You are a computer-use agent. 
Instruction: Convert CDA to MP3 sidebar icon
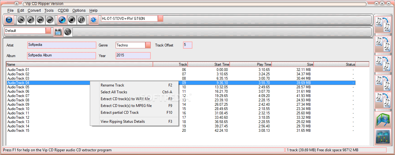[x=383, y=44]
